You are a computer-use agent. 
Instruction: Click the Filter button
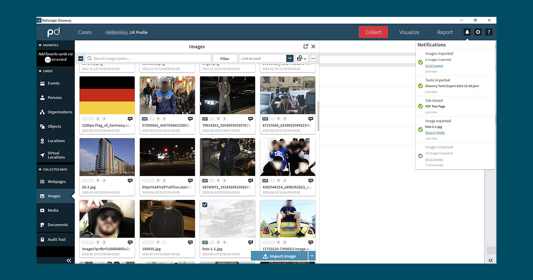pyautogui.click(x=225, y=59)
